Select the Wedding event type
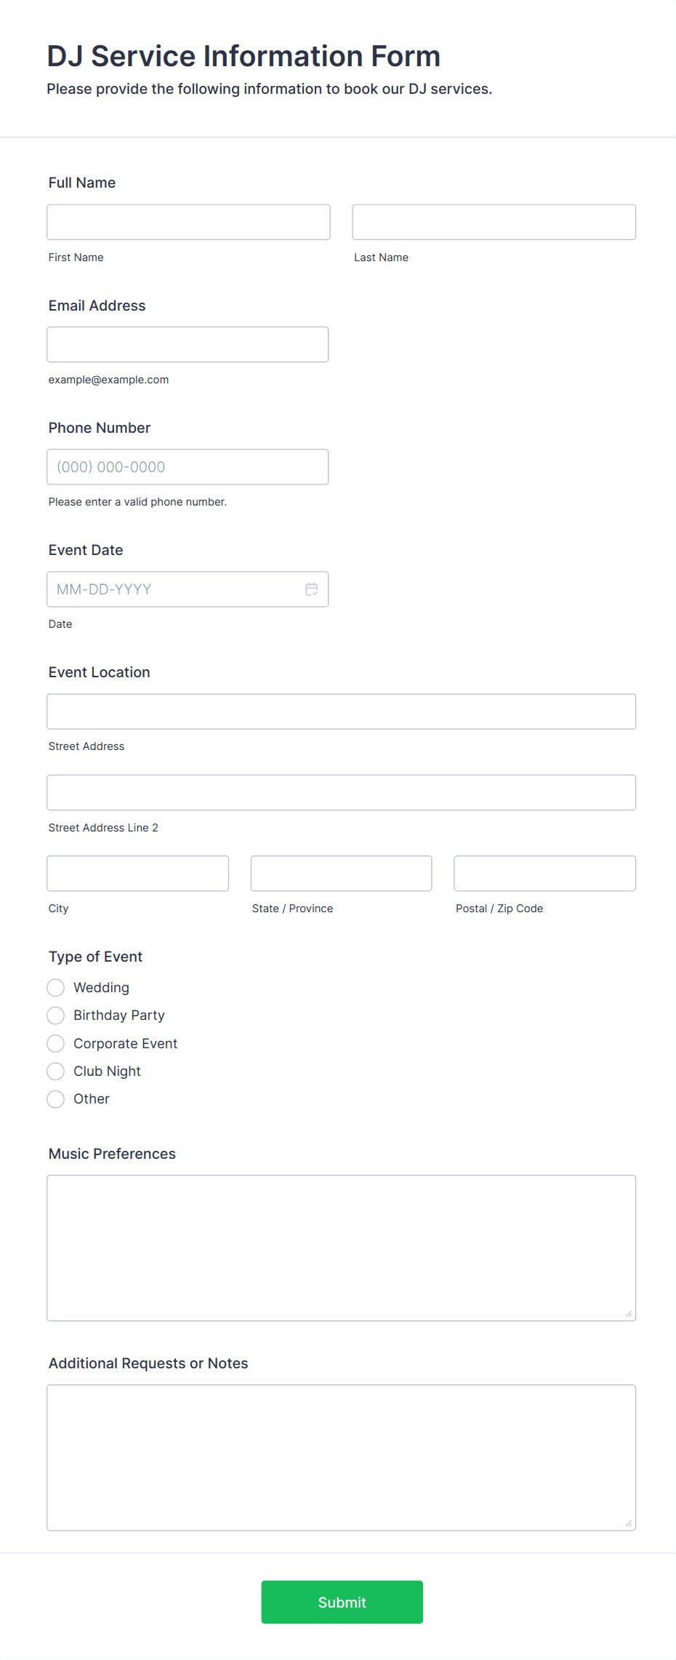The height and width of the screenshot is (1660, 676). click(55, 987)
